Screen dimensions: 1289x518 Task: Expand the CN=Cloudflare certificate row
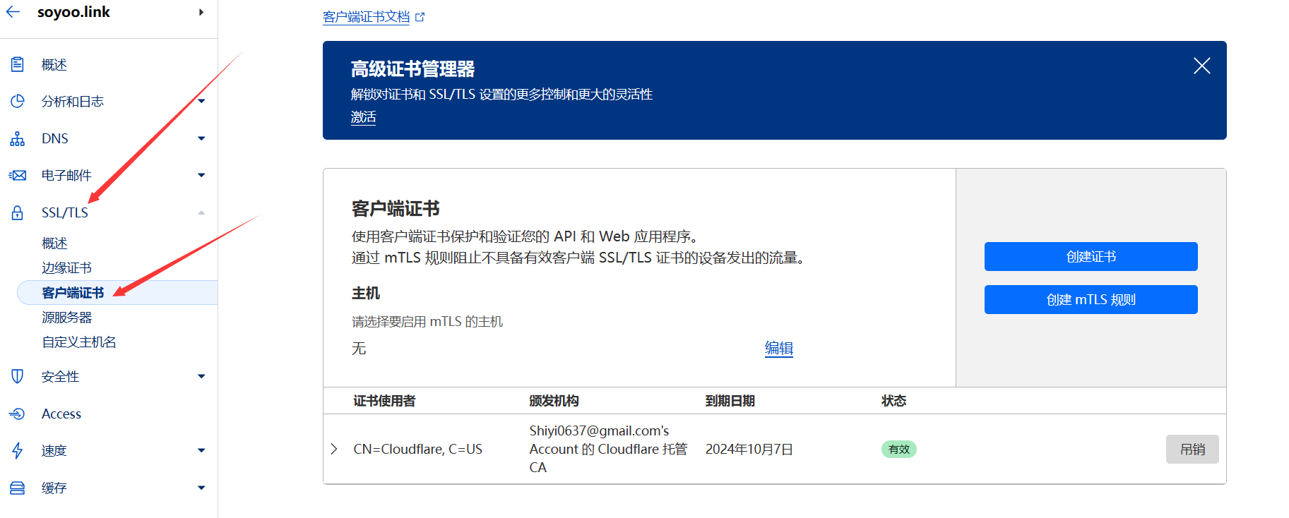tap(334, 449)
